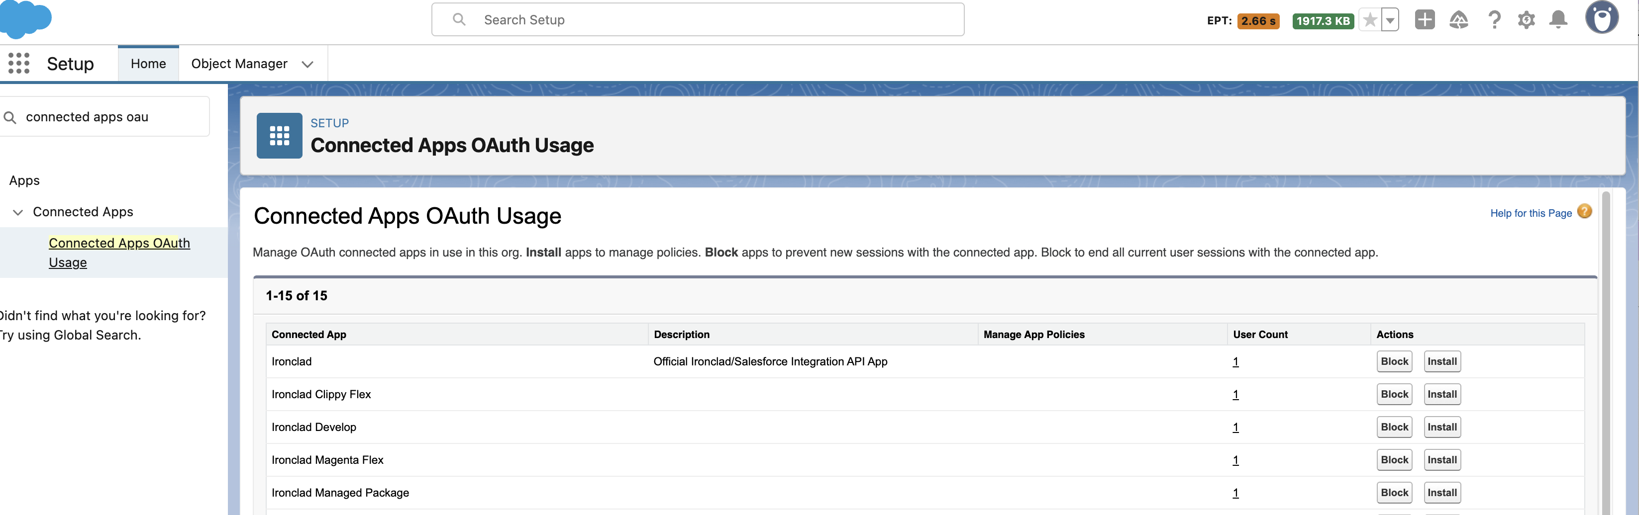Viewport: 1639px width, 515px height.
Task: Select the Object Manager tab
Action: point(239,64)
